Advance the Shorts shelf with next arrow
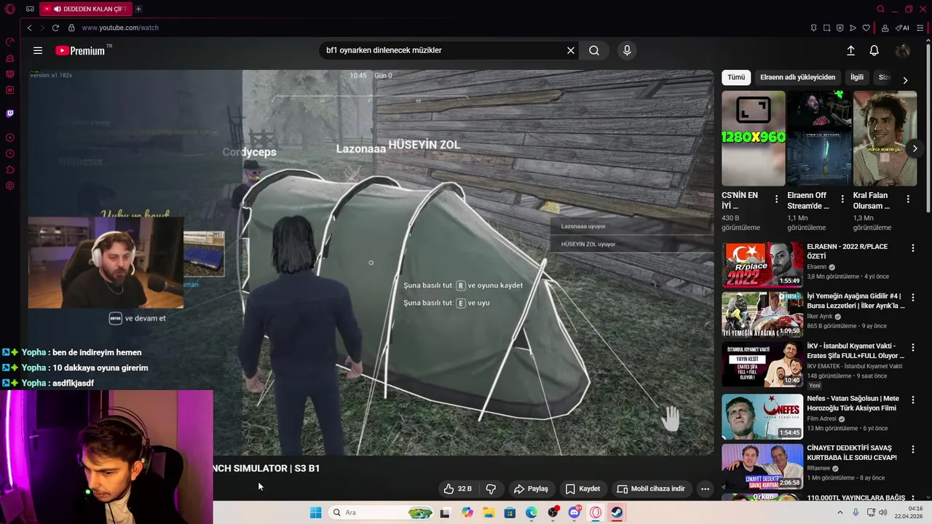The width and height of the screenshot is (932, 524). tap(915, 148)
